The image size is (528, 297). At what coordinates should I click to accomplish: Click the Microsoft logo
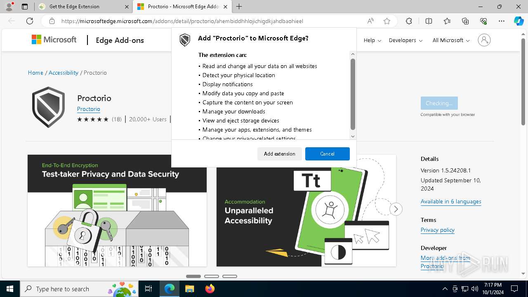click(x=54, y=40)
